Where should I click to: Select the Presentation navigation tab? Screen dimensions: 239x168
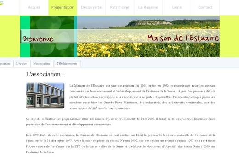click(x=63, y=7)
